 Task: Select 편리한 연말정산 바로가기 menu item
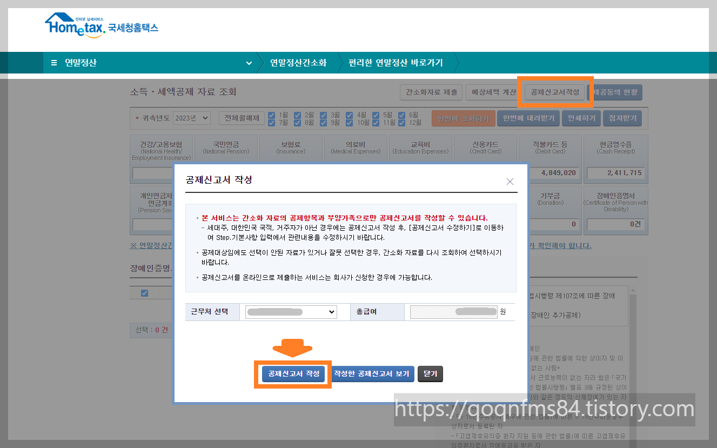tap(396, 63)
